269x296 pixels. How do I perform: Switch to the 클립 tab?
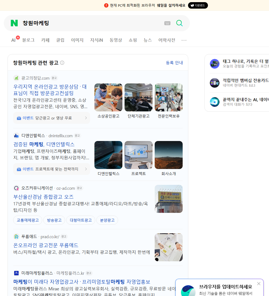pos(60,40)
